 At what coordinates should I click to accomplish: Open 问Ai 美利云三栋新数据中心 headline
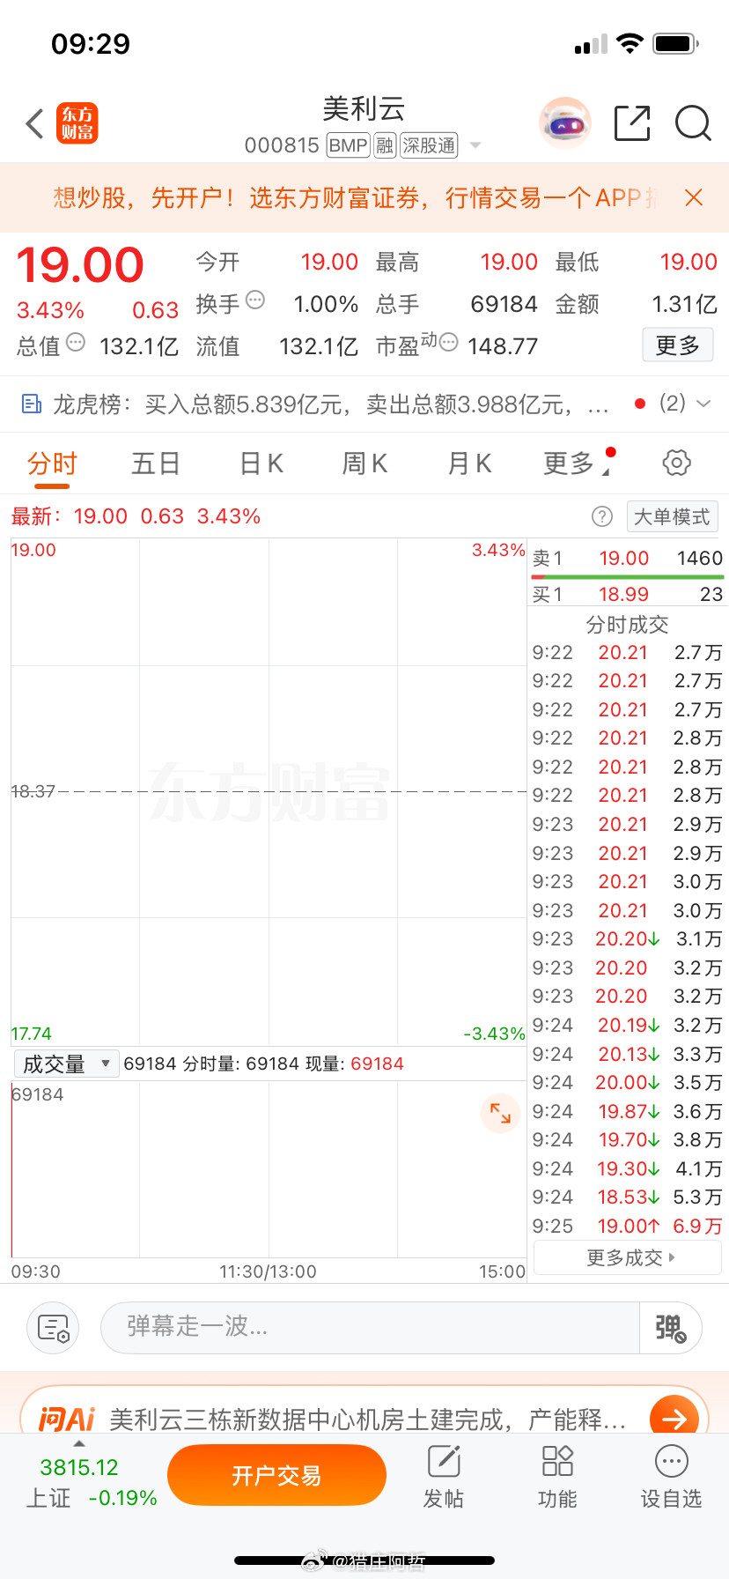tap(367, 1420)
